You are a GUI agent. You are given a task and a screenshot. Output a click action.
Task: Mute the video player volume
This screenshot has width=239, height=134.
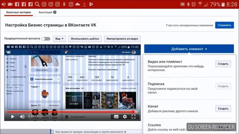(x=22, y=117)
